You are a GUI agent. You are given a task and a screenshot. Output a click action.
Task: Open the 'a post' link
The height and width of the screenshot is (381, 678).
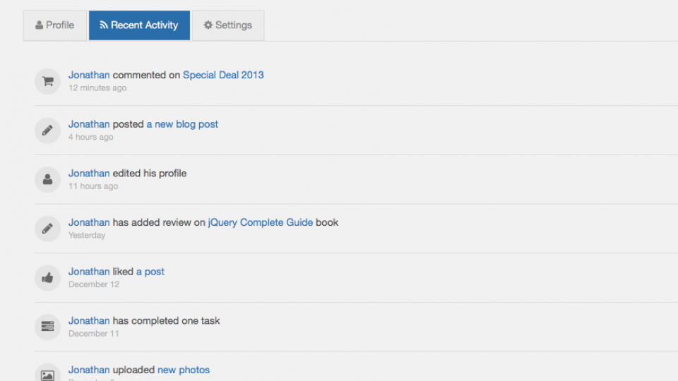click(150, 272)
